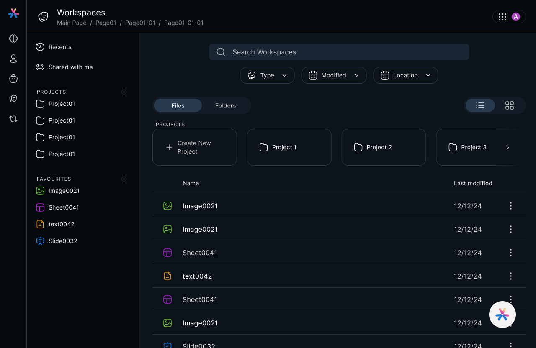This screenshot has width=536, height=348.
Task: Select the sync arrows sidebar icon
Action: (13, 119)
